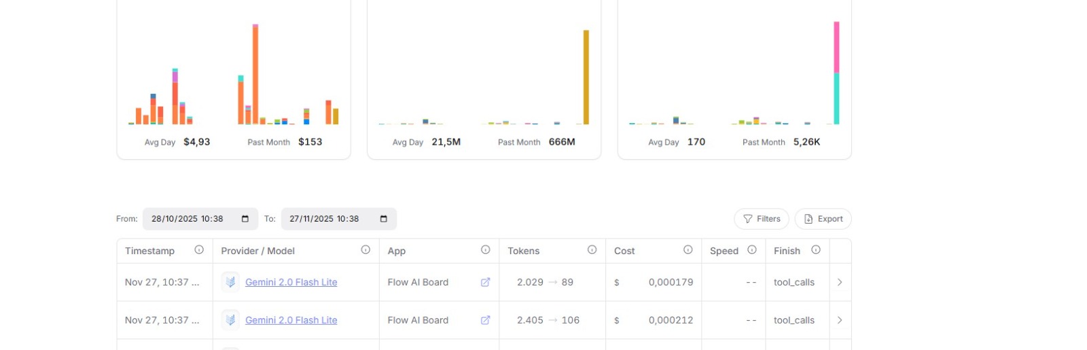Click the tallest orange bar in spending chart

255,75
